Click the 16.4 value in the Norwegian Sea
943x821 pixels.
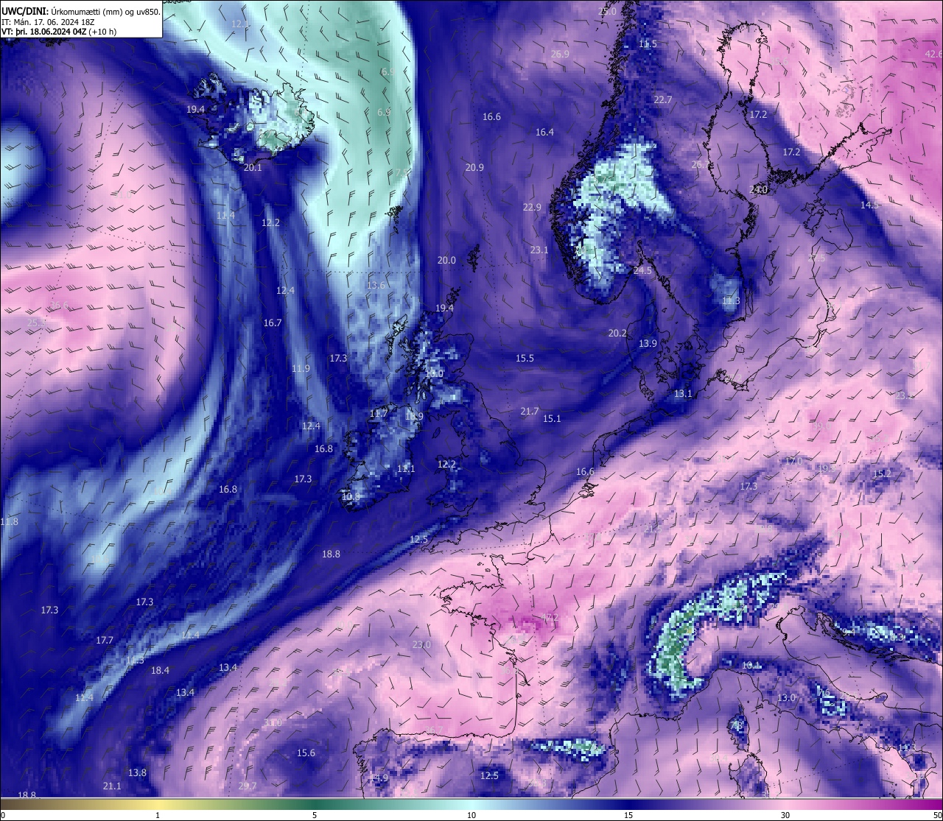(544, 133)
